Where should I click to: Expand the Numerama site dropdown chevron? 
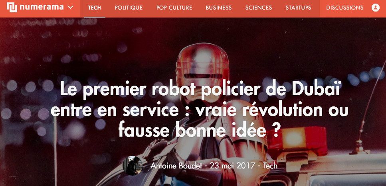click(x=70, y=8)
